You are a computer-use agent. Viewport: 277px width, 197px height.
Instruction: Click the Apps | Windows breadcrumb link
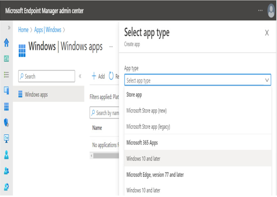pos(48,30)
